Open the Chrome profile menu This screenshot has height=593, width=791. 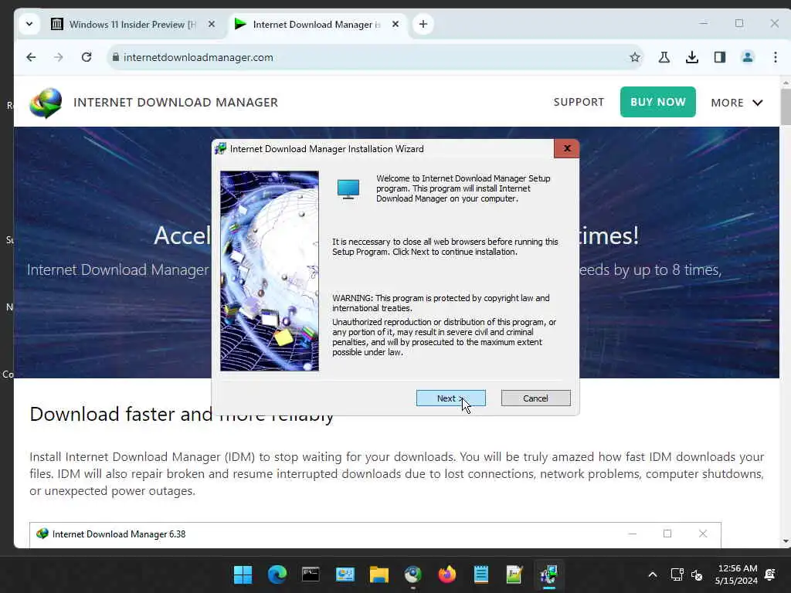tap(748, 57)
